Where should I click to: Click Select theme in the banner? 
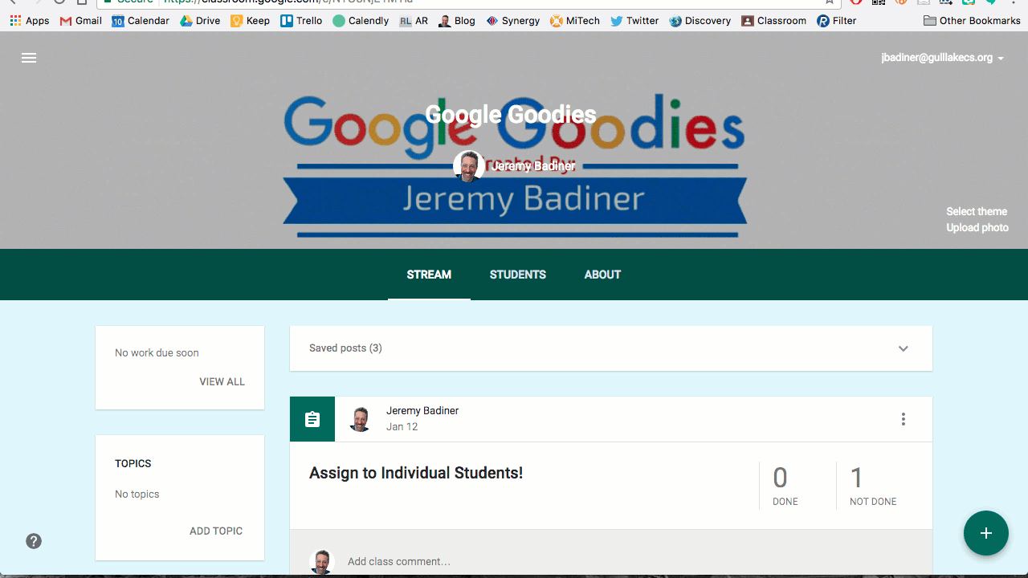pos(977,212)
